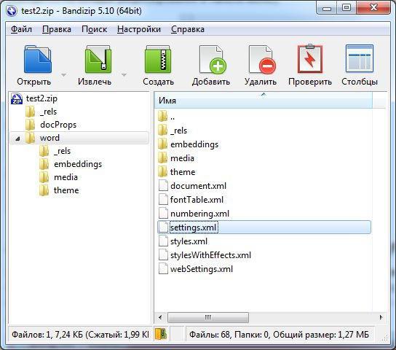
Task: Select word folder in tree
Action: (49, 138)
